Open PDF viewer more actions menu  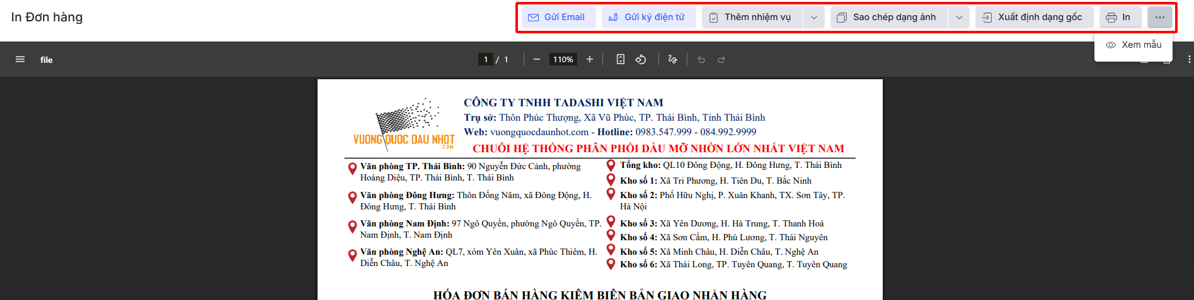pyautogui.click(x=1188, y=60)
